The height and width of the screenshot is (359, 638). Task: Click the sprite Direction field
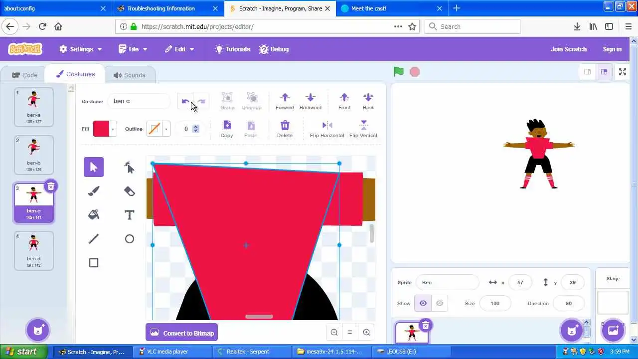coord(569,303)
